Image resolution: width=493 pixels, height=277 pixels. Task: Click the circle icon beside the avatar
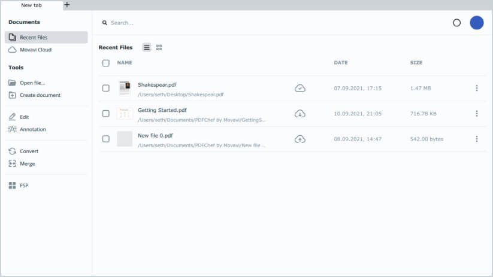tap(456, 23)
